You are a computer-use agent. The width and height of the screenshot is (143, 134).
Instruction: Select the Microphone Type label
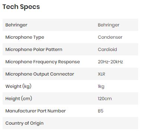coord(25,37)
